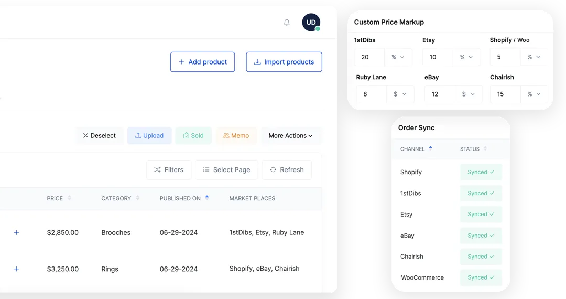
Task: Sort by the PUBLISHED ON column arrows
Action: point(207,198)
